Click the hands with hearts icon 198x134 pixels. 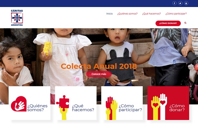point(159,107)
